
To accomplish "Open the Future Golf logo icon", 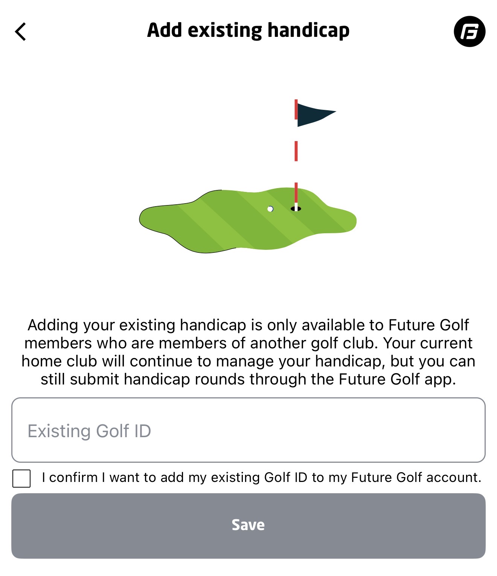I will (x=470, y=32).
